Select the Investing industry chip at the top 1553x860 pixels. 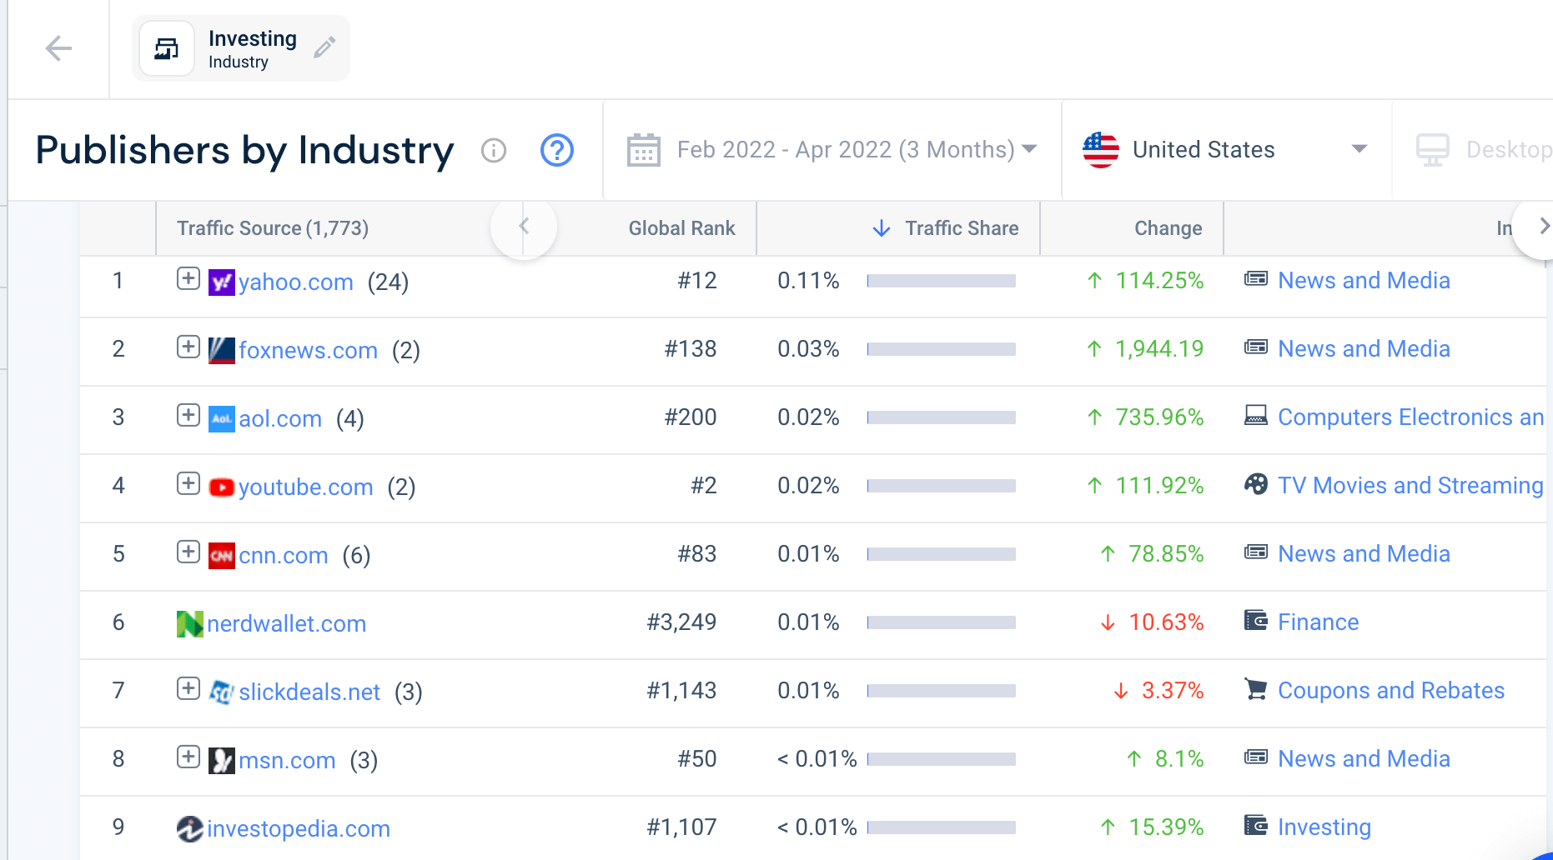241,47
